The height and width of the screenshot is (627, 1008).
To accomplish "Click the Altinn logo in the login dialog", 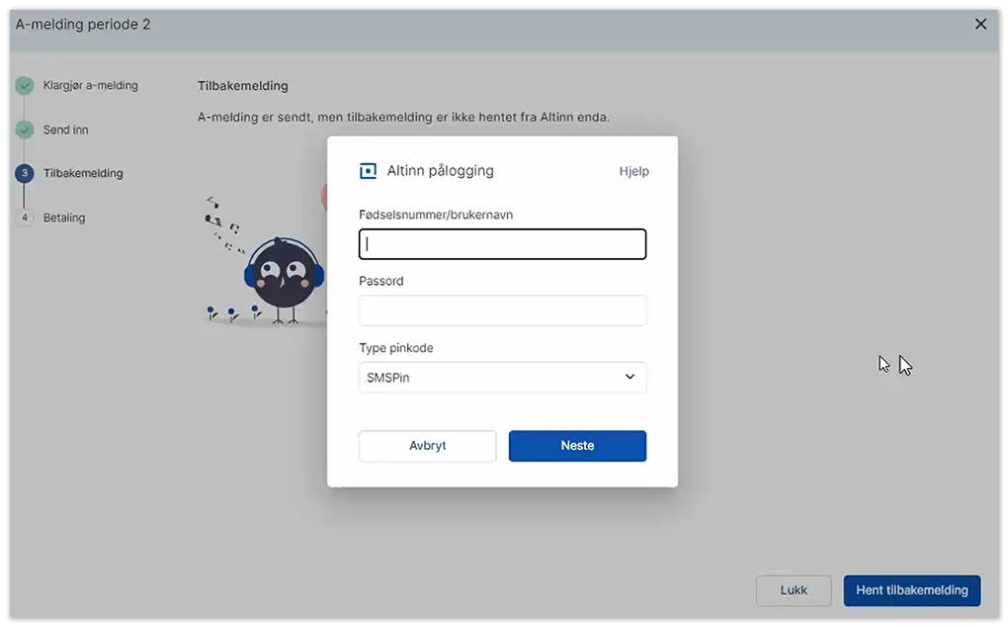I will click(x=368, y=171).
